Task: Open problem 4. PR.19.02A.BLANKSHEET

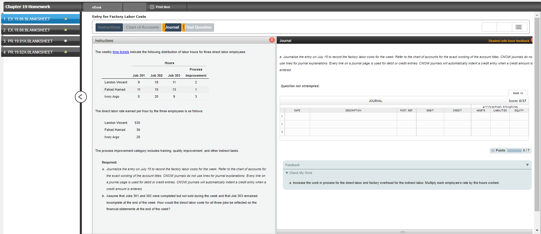Action: (x=40, y=52)
